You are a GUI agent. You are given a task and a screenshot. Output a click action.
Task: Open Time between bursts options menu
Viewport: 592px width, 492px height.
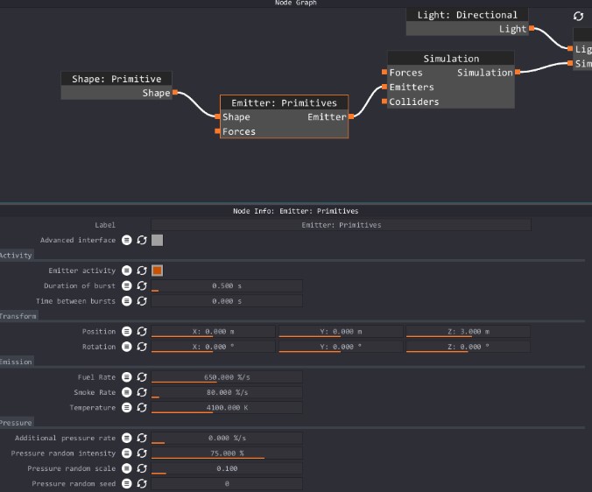[127, 301]
